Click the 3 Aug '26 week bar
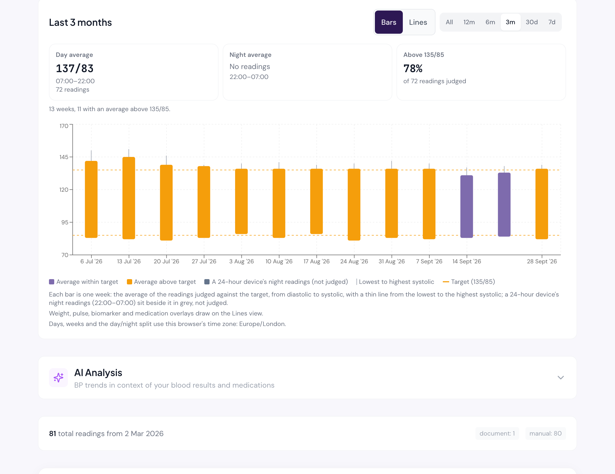 point(241,201)
